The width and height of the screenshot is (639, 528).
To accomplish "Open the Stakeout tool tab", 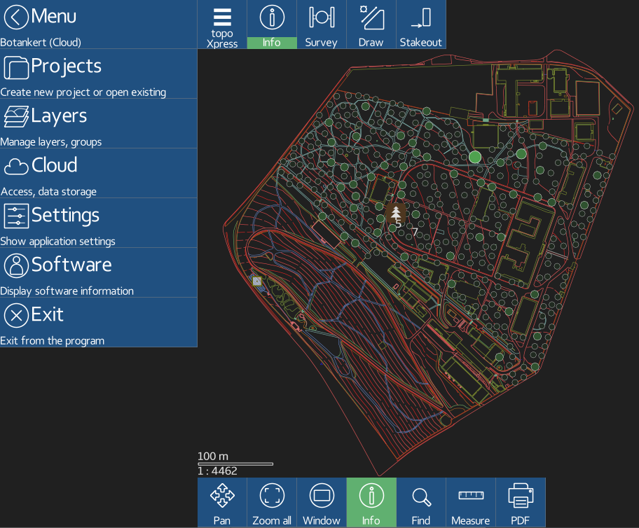I will tap(421, 25).
